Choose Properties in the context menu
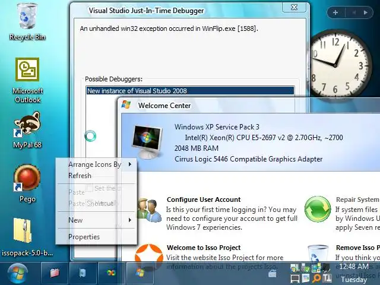The image size is (380, 285). pos(84,237)
